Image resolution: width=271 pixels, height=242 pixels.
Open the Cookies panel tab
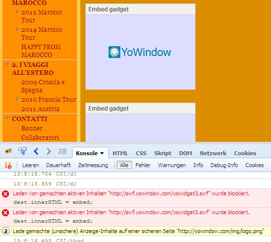click(x=245, y=153)
